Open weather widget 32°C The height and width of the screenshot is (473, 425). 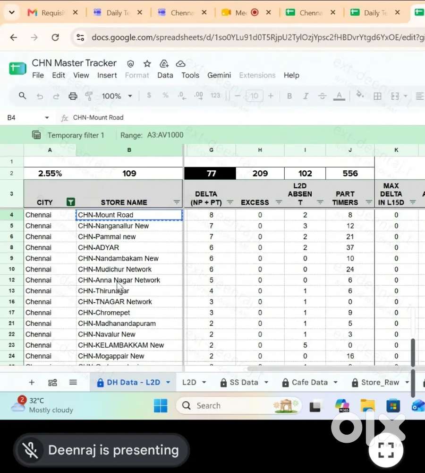(42, 405)
